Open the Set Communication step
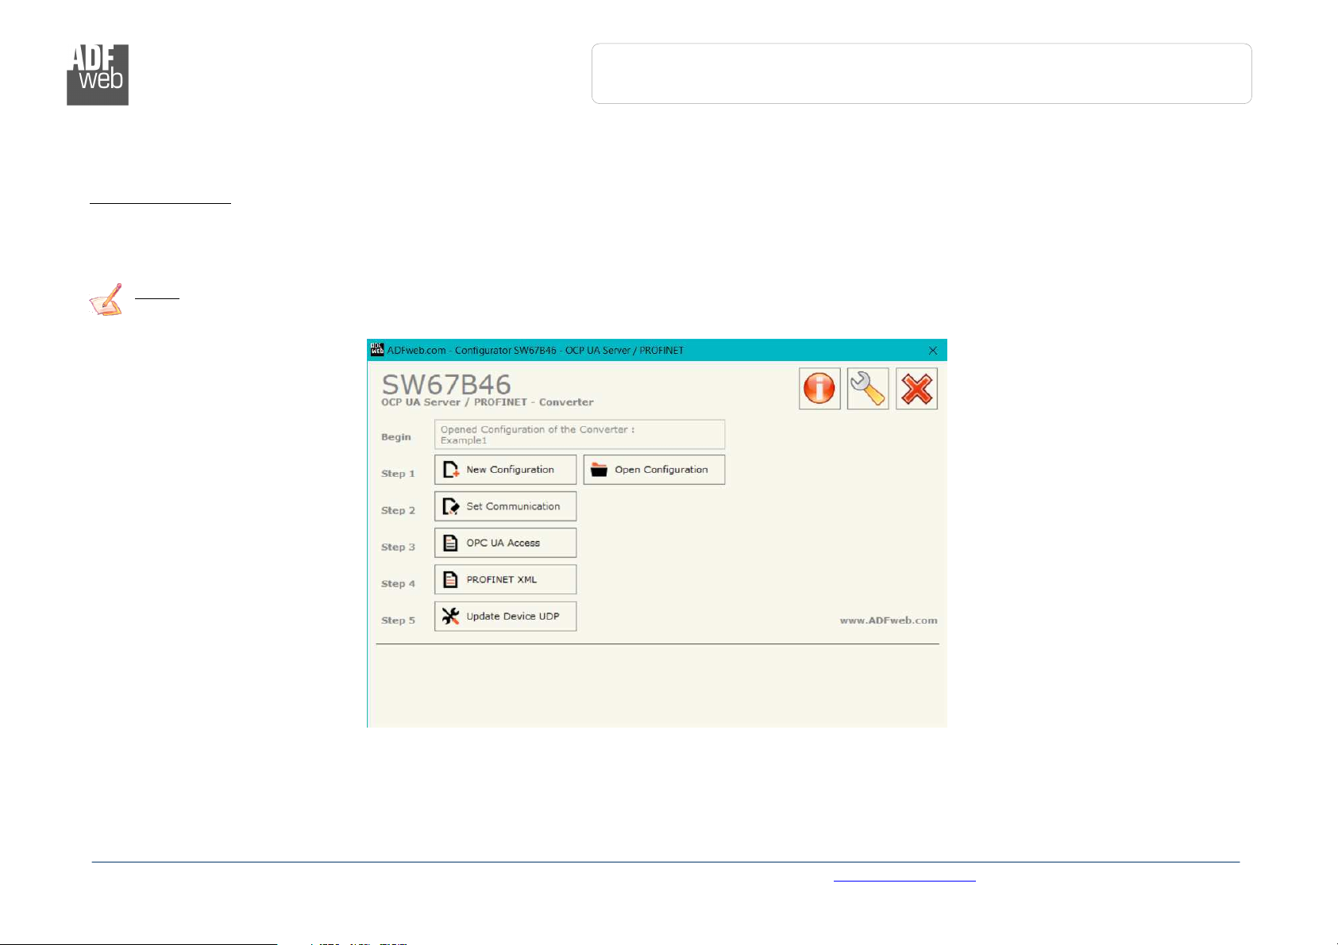Screen dimensions: 1338x945 coord(505,506)
